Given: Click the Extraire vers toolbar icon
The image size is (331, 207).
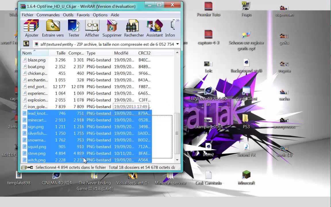Looking at the screenshot, I should (53, 28).
